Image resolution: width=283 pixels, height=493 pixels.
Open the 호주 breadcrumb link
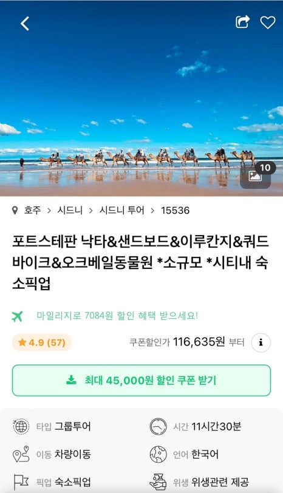pos(33,210)
